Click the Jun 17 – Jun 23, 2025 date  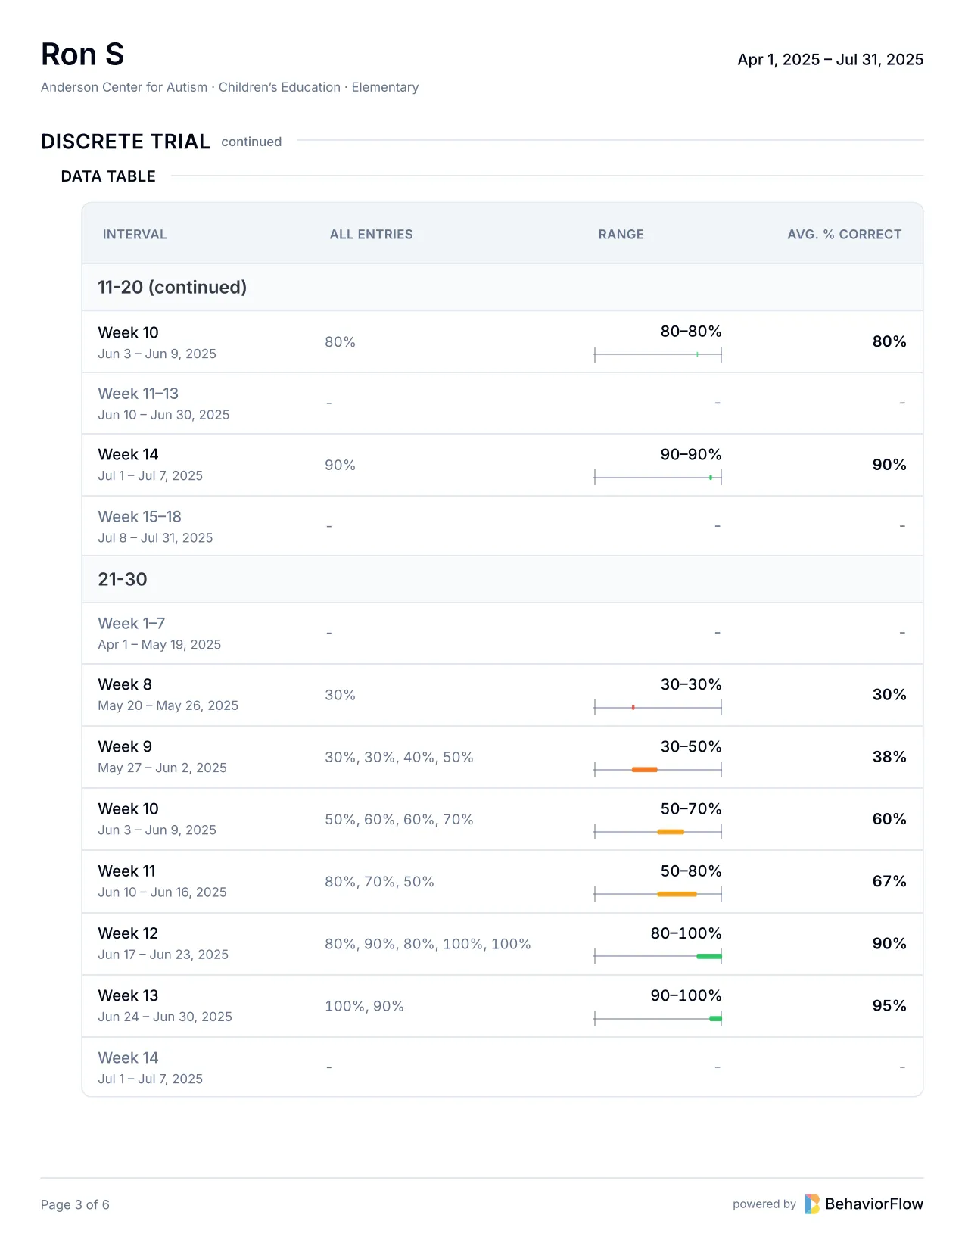[163, 955]
